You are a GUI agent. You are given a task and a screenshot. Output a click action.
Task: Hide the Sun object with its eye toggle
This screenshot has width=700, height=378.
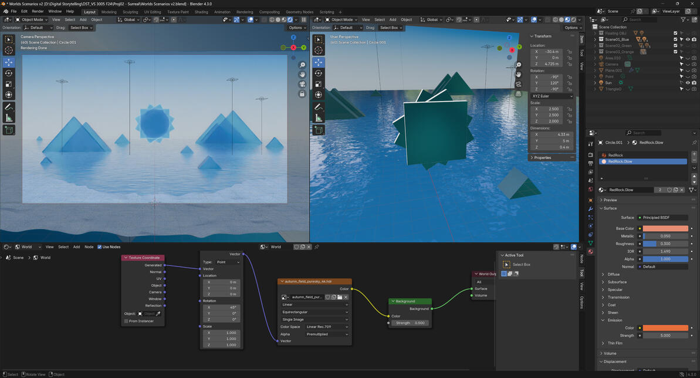688,82
